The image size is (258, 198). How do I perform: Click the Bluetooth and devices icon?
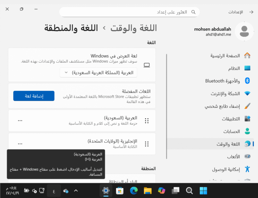tap(247, 81)
